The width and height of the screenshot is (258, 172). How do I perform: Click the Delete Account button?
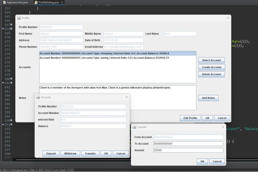pos(212,74)
